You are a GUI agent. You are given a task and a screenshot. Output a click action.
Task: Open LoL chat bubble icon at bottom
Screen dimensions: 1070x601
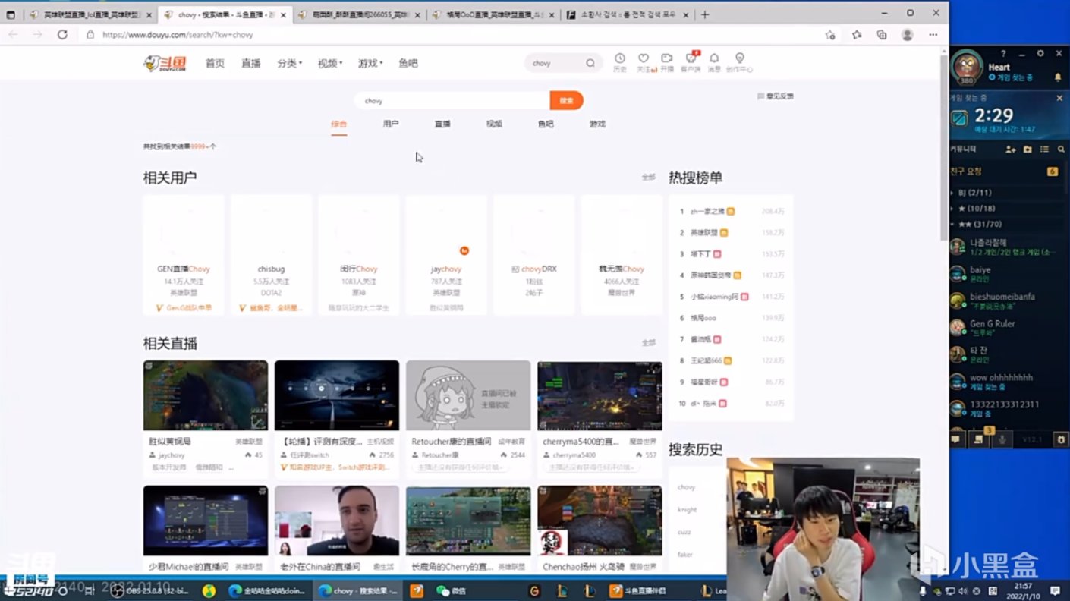click(x=956, y=439)
